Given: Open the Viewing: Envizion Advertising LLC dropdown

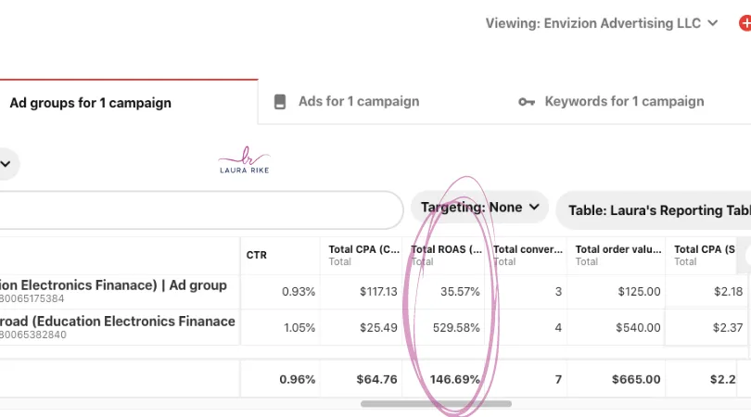Looking at the screenshot, I should coord(602,23).
